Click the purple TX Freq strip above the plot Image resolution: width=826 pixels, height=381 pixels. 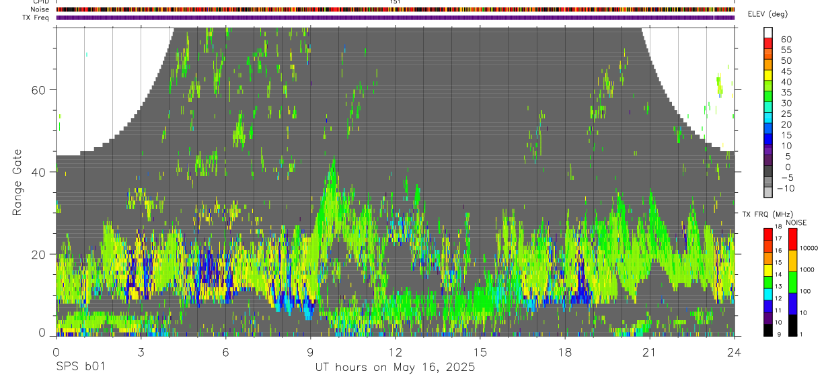(396, 17)
